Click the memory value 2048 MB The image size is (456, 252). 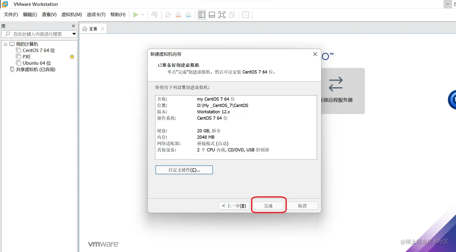pyautogui.click(x=206, y=137)
